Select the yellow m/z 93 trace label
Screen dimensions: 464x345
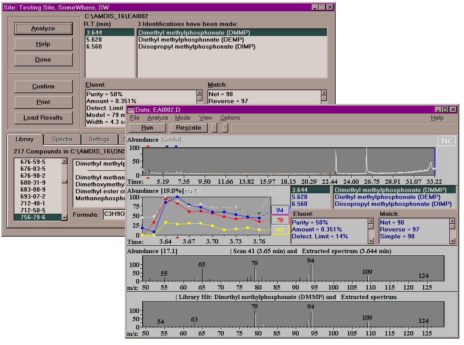point(280,230)
